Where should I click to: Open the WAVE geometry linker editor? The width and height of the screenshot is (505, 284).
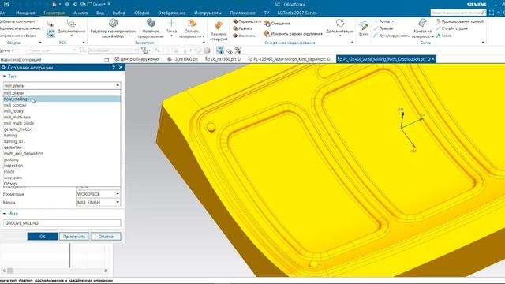113,28
